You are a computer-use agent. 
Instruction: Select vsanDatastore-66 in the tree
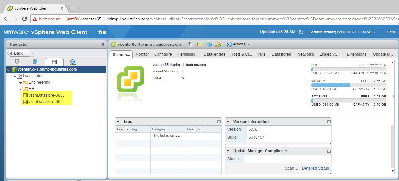pyautogui.click(x=44, y=102)
